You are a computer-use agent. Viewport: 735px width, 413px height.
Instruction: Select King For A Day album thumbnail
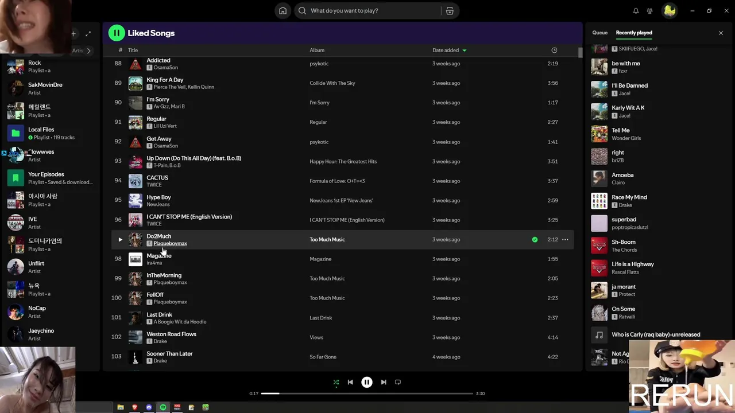(136, 83)
